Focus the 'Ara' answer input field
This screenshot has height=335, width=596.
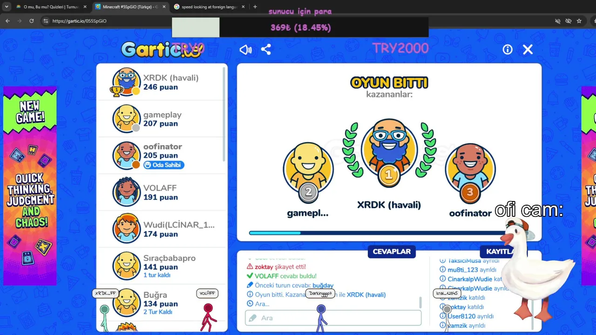[333, 318]
